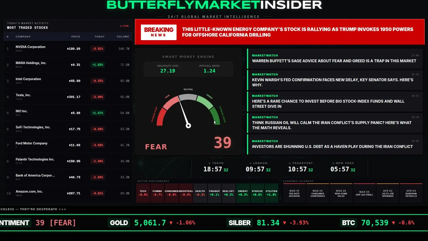The image size is (428, 241).
Task: Click the SILBER ticker label
Action: (x=240, y=223)
